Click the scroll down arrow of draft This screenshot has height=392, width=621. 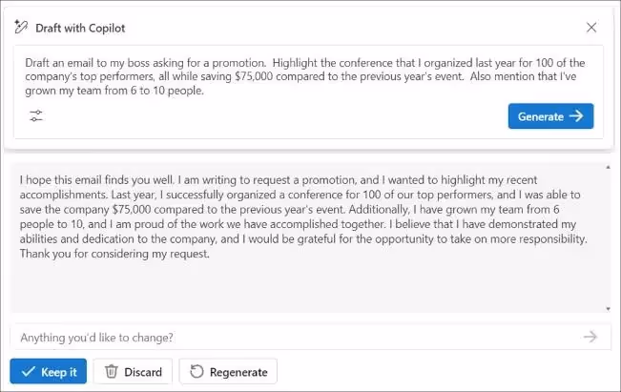click(x=608, y=309)
